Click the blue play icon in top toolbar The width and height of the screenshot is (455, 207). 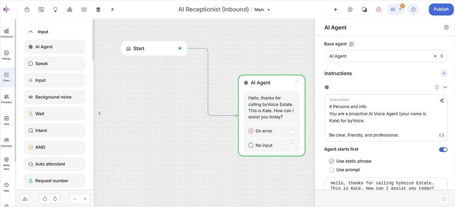pos(336,10)
